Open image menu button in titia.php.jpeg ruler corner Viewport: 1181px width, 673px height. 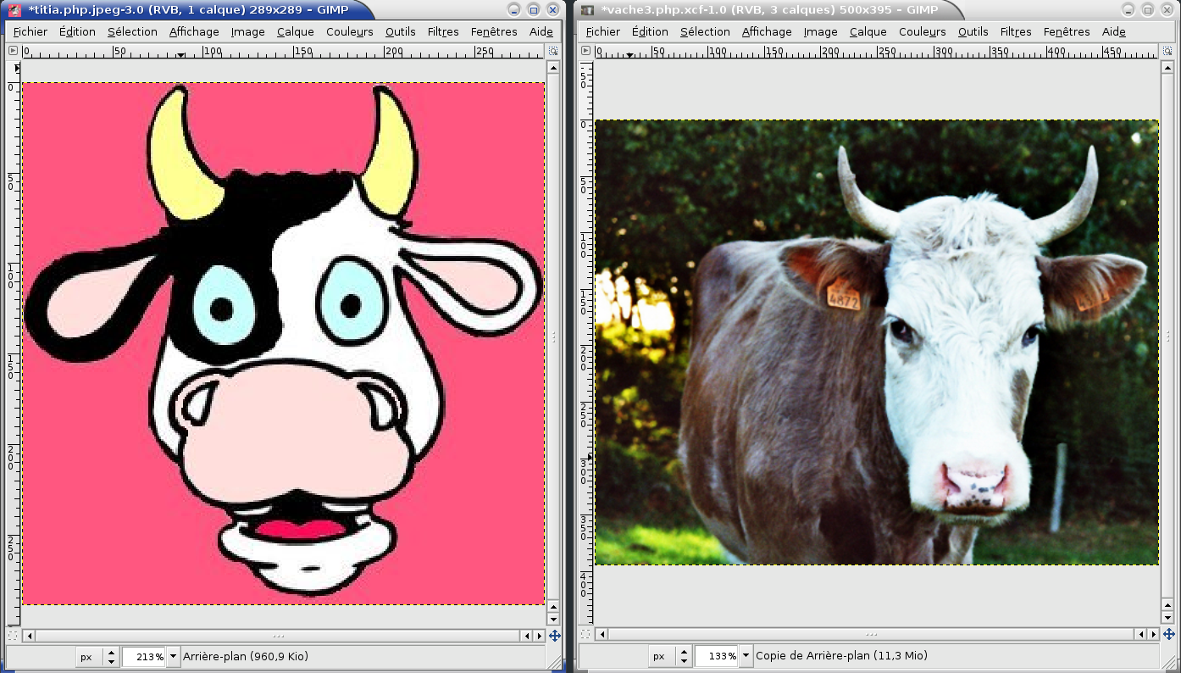[x=13, y=51]
